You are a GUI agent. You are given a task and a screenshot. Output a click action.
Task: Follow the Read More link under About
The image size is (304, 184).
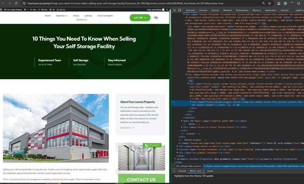click(127, 128)
